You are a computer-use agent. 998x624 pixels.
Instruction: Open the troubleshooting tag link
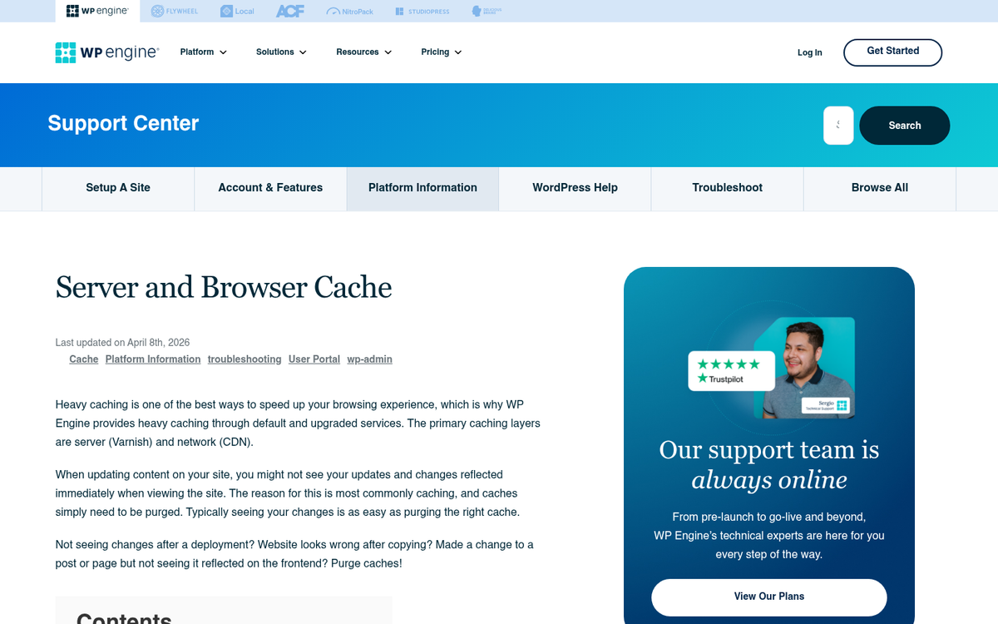[x=245, y=359]
